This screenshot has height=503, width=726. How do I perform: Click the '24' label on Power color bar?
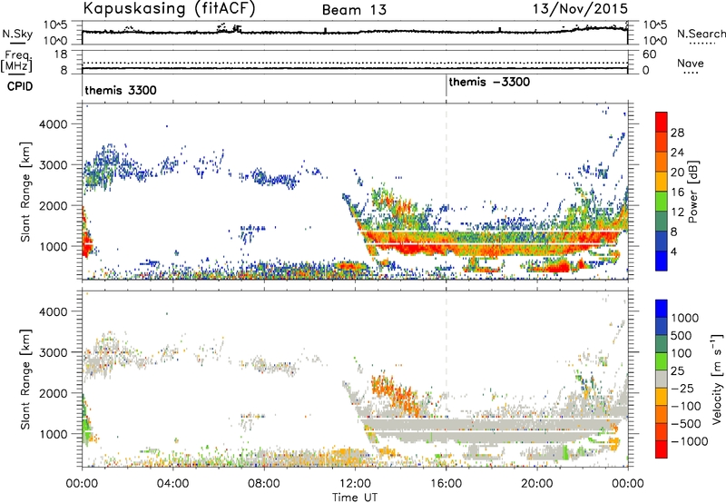click(x=677, y=153)
